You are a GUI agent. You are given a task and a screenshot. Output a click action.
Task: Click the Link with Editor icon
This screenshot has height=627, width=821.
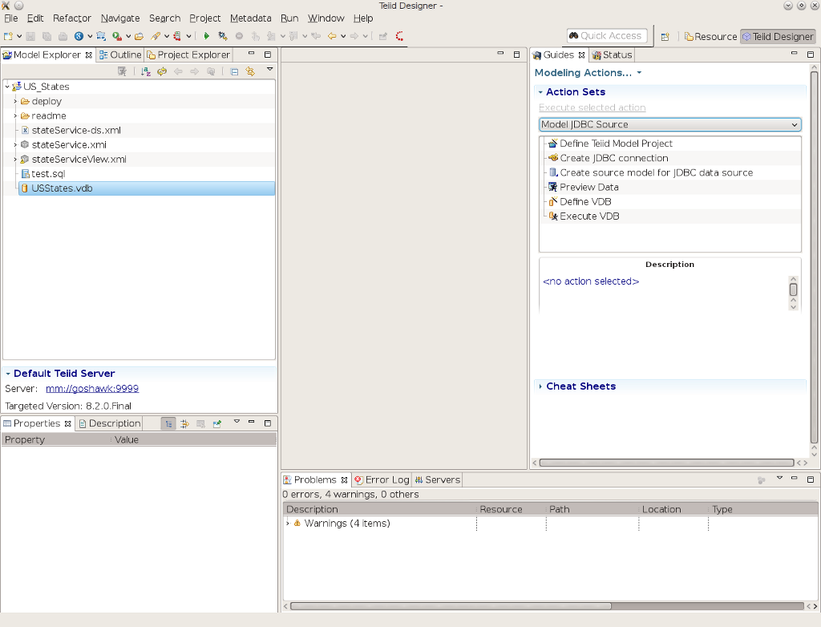tap(250, 71)
